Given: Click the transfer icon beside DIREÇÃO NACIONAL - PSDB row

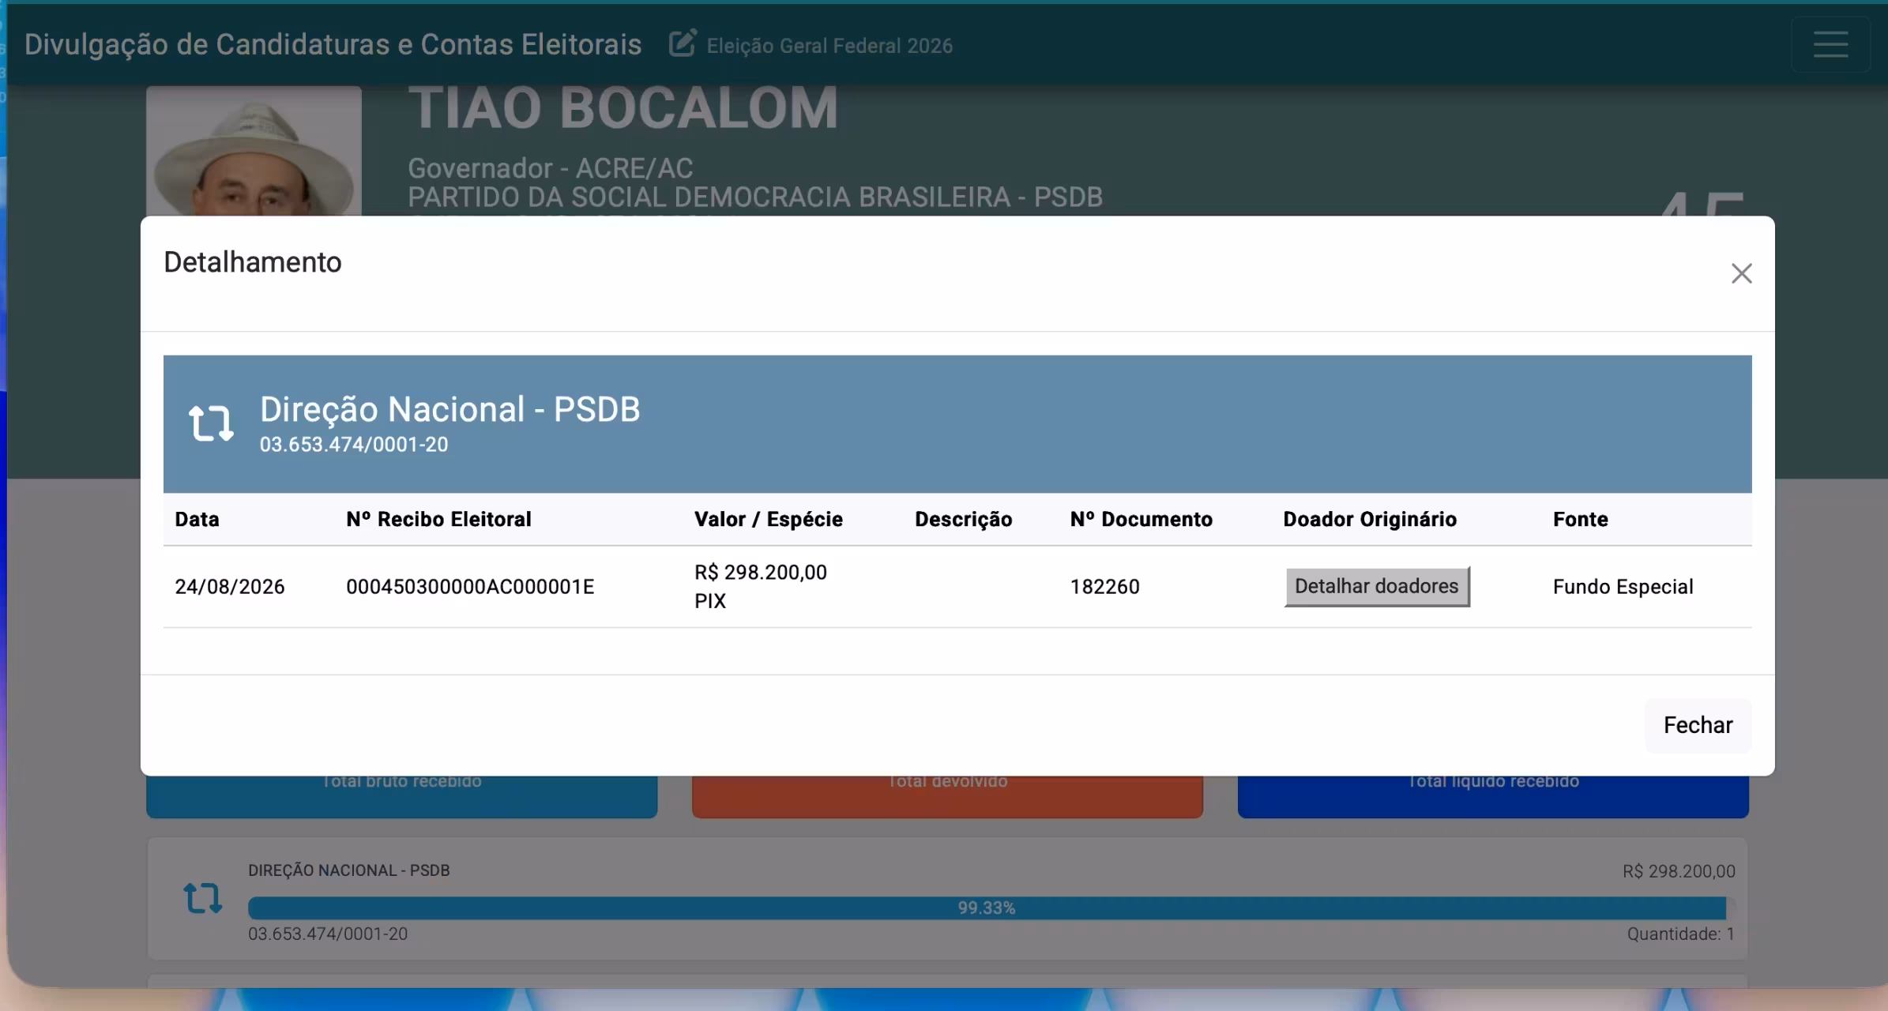Looking at the screenshot, I should pyautogui.click(x=202, y=898).
